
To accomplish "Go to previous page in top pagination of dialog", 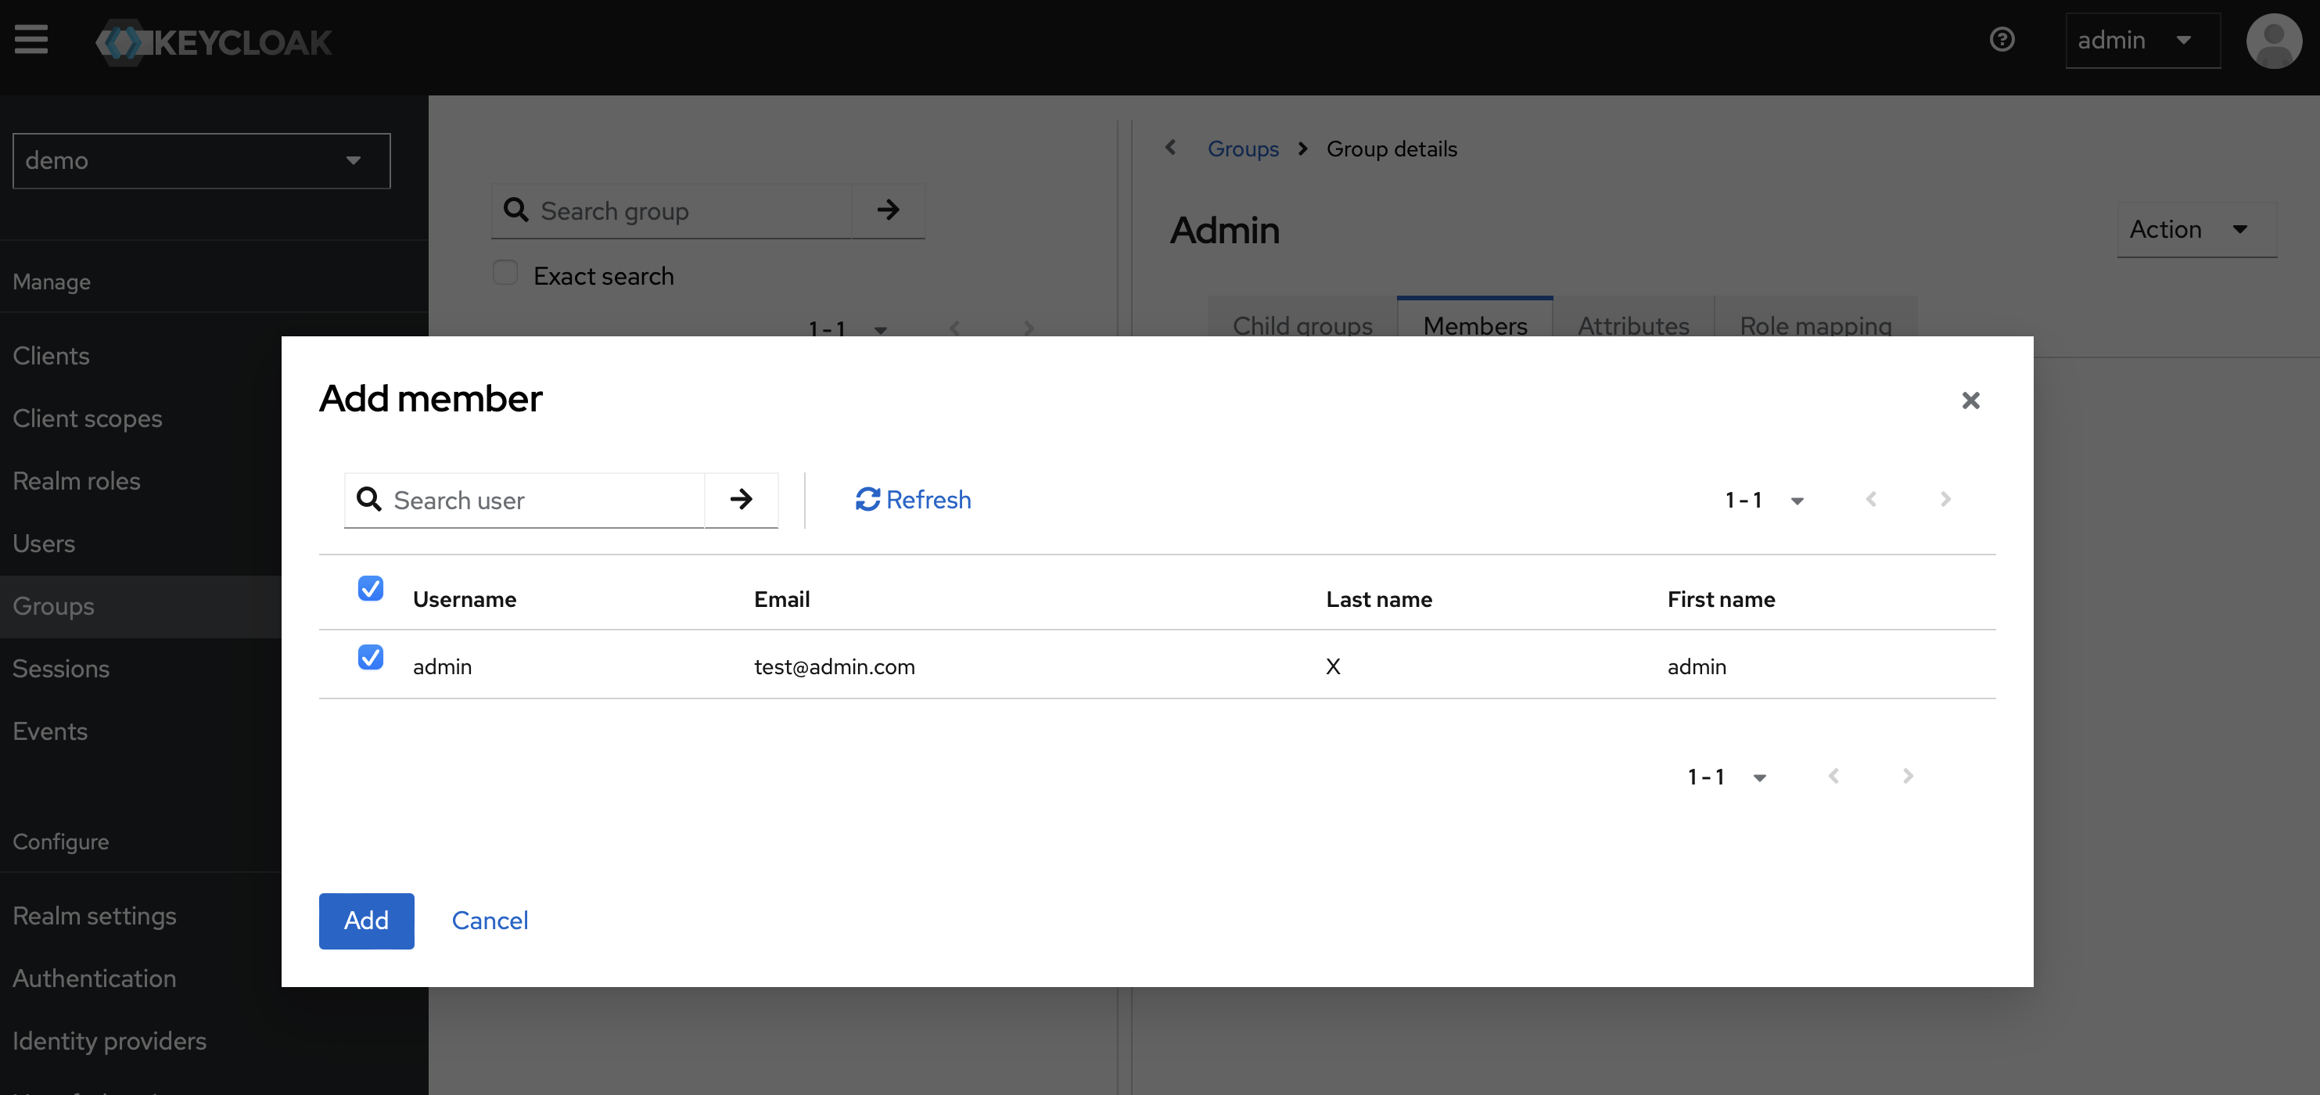I will click(x=1872, y=500).
